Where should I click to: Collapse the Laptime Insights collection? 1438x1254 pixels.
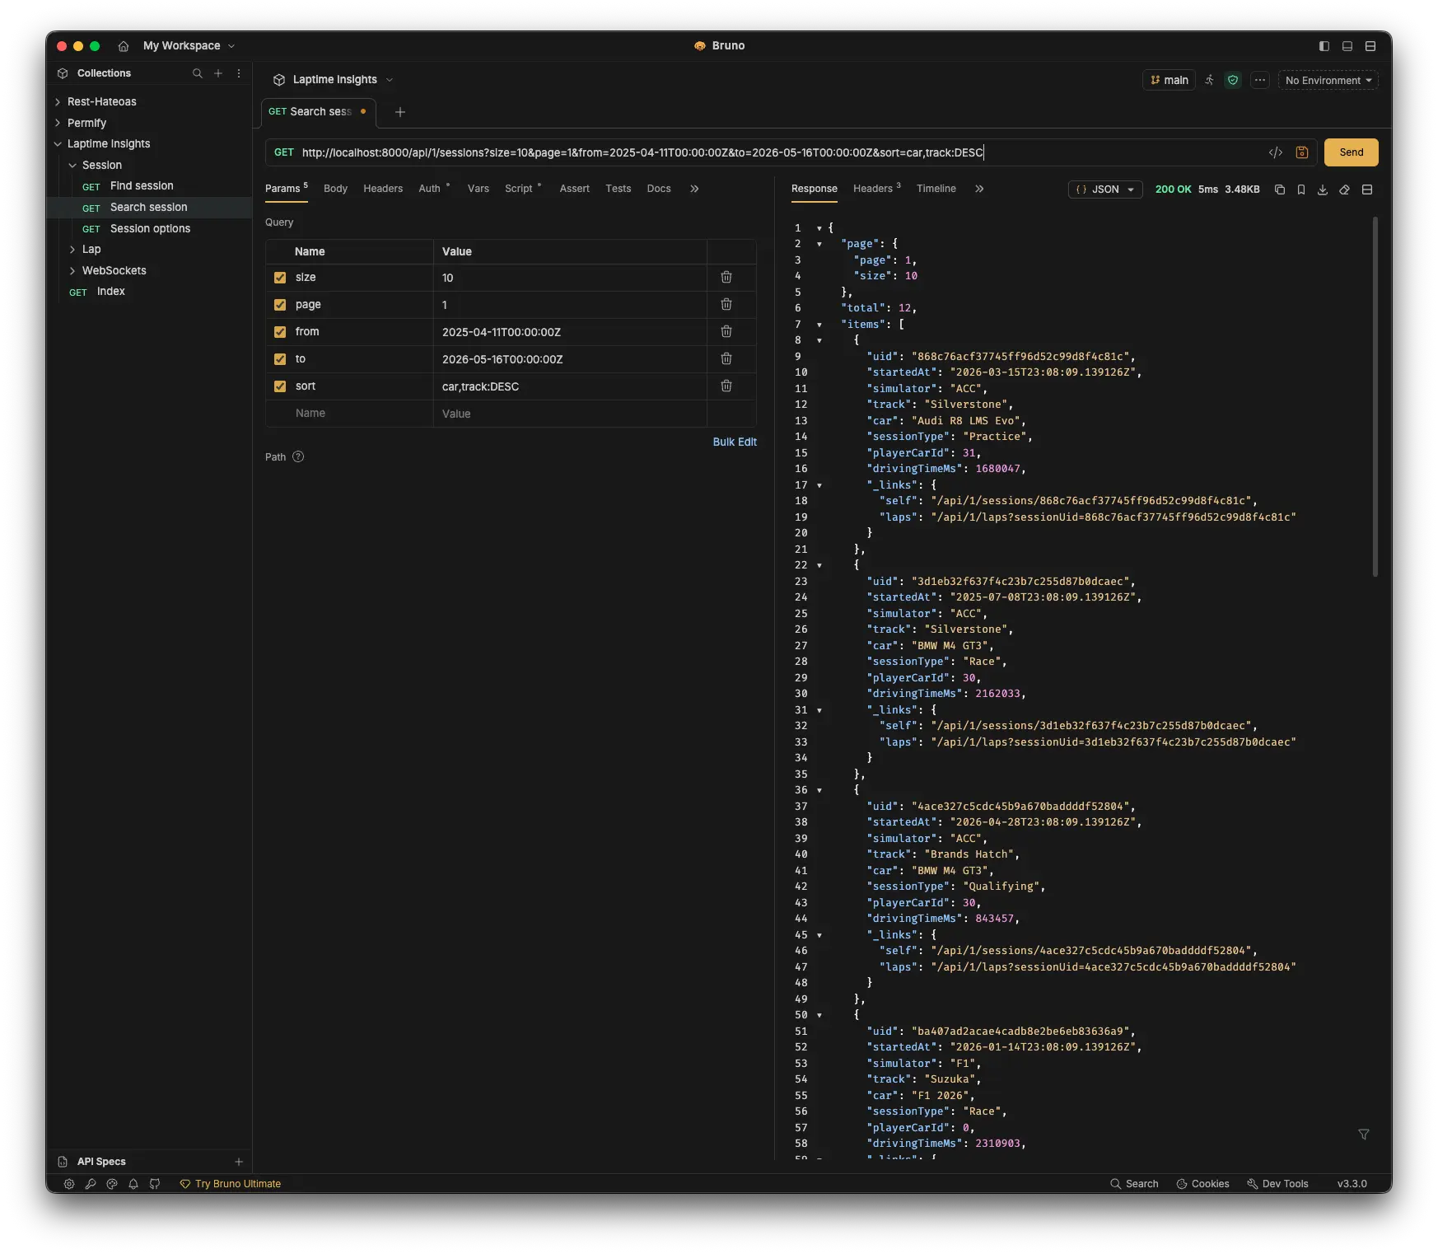[x=58, y=144]
